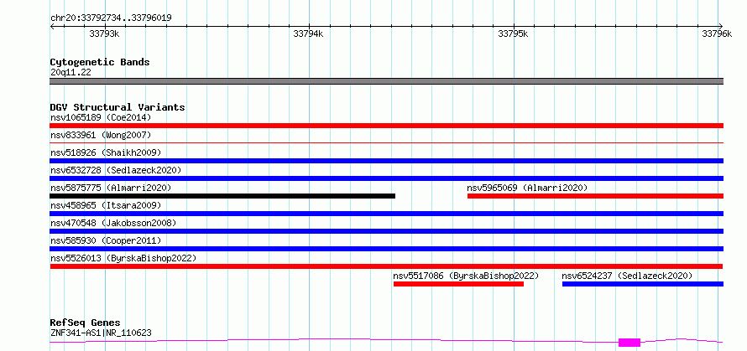747x351 pixels.
Task: Click the 33796k ruler tick label
Action: pyautogui.click(x=717, y=34)
